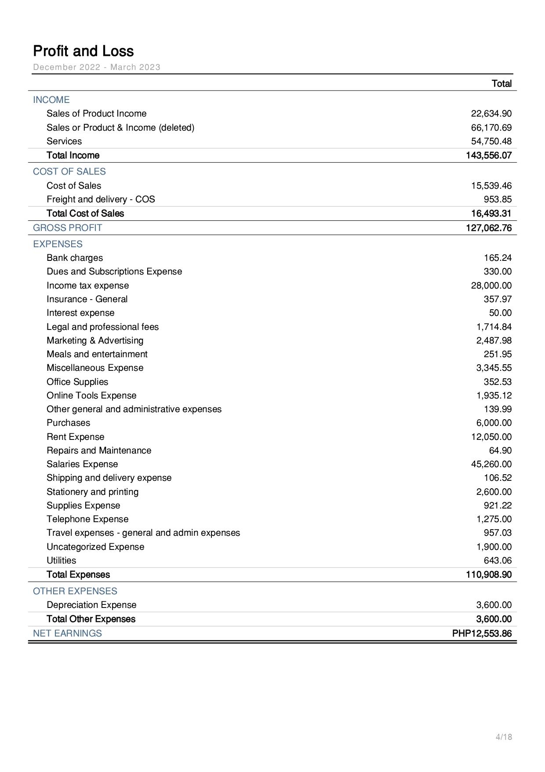Click the Uncategorized Expense label
This screenshot has height=772, width=545.
[95, 547]
